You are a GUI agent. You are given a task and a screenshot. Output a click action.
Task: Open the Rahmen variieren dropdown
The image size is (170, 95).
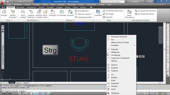tap(92, 14)
